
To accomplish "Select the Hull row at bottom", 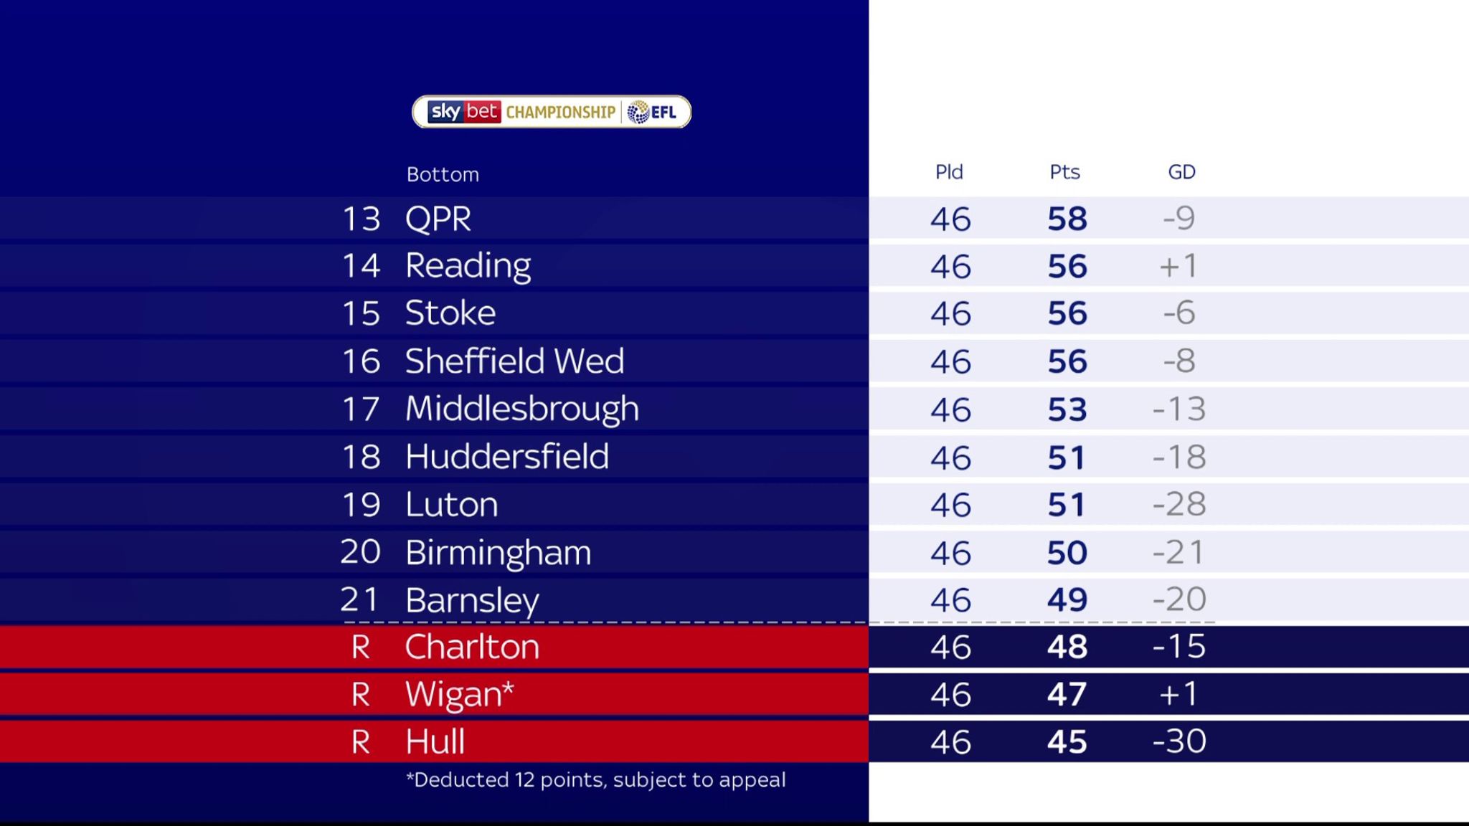I will (x=734, y=741).
